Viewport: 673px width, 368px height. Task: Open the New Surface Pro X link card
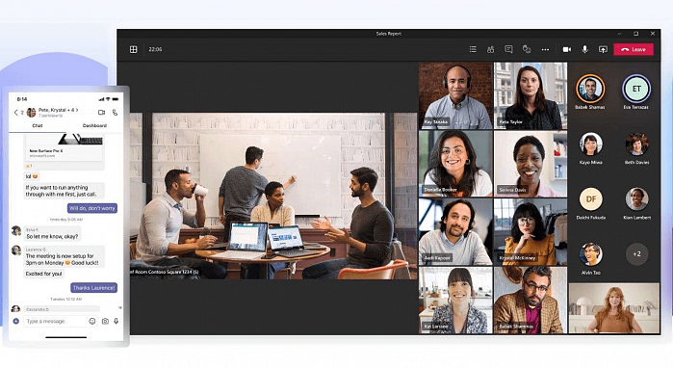pos(65,146)
